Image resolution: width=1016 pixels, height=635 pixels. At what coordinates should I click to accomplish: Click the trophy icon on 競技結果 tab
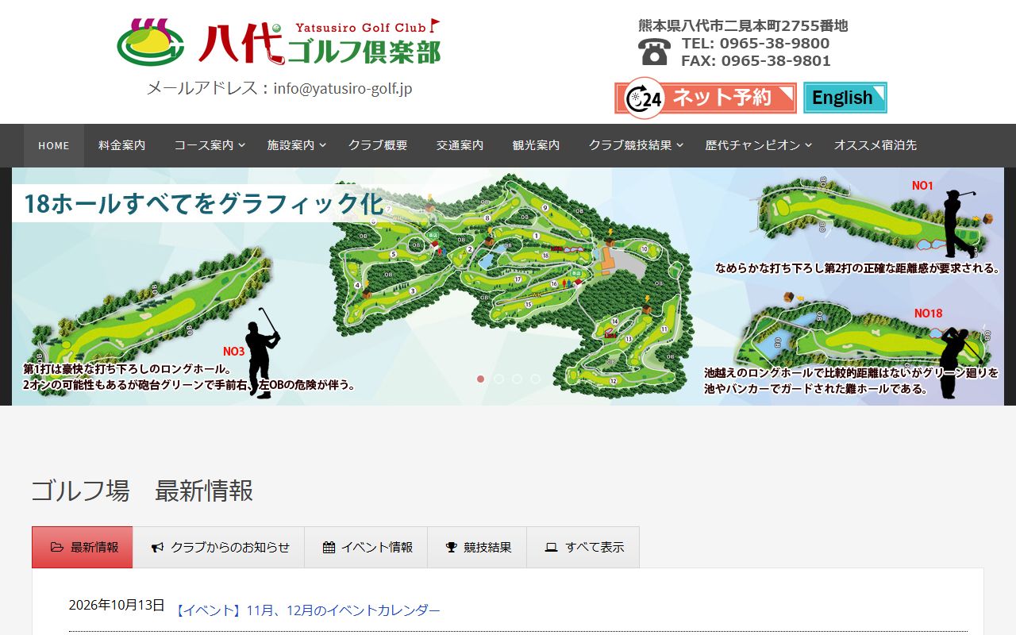tap(452, 547)
